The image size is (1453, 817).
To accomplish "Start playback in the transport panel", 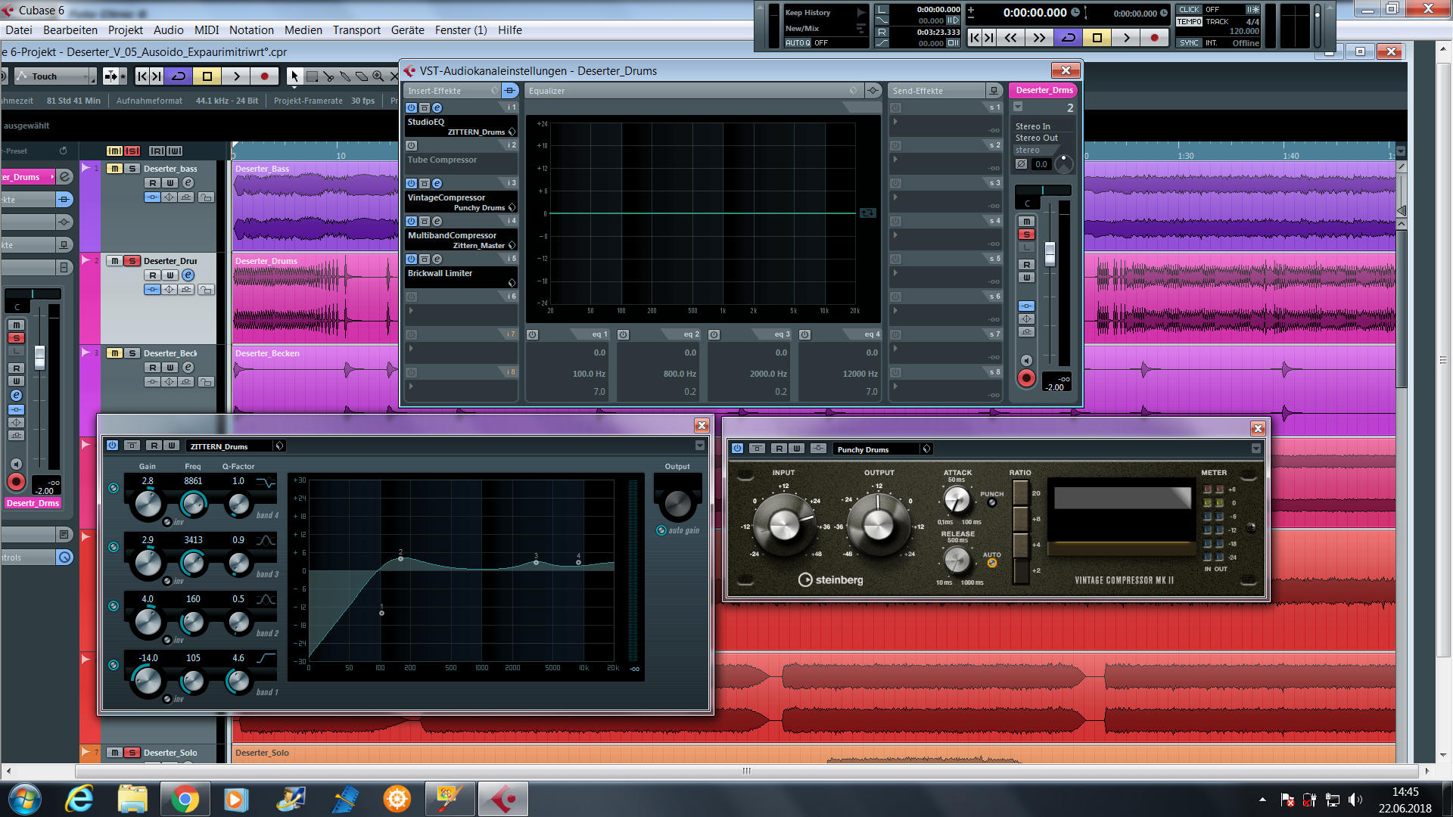I will coord(1126,37).
